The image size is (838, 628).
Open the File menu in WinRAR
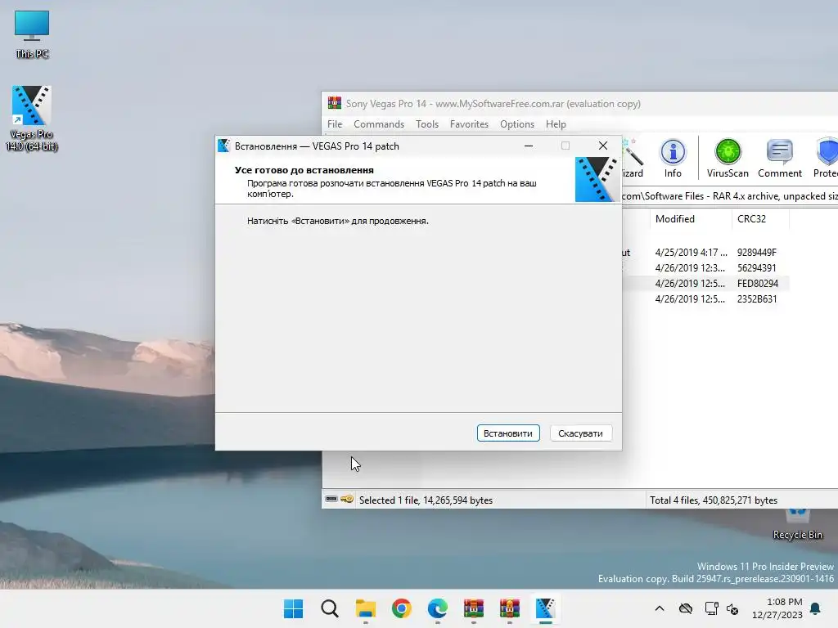pos(335,124)
